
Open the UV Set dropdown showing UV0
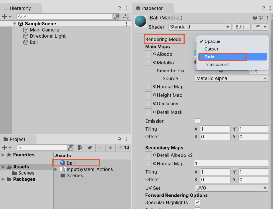coord(231,188)
